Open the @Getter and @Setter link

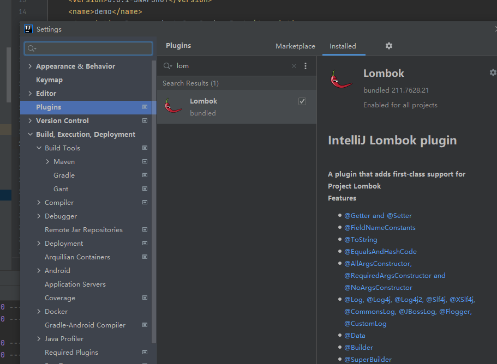378,216
